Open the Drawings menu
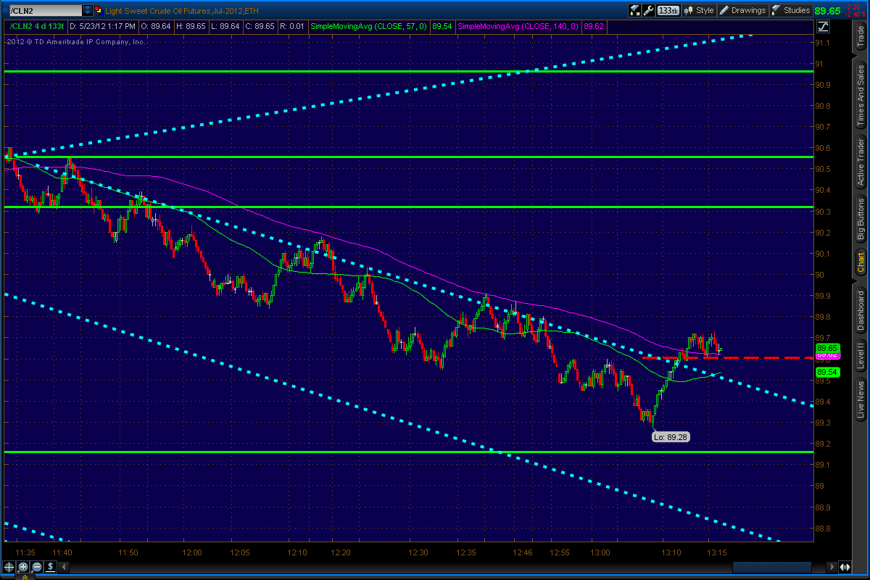Viewport: 870px width, 580px height. pyautogui.click(x=742, y=10)
